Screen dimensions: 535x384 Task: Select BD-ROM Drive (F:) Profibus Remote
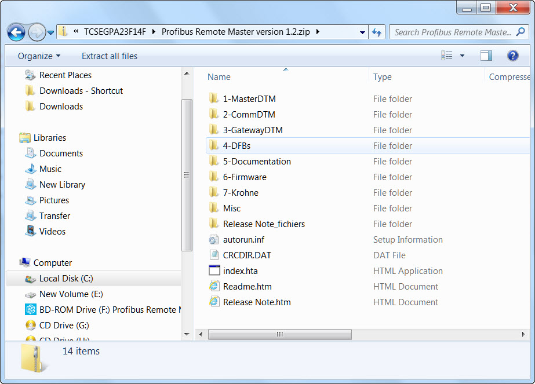tap(103, 310)
